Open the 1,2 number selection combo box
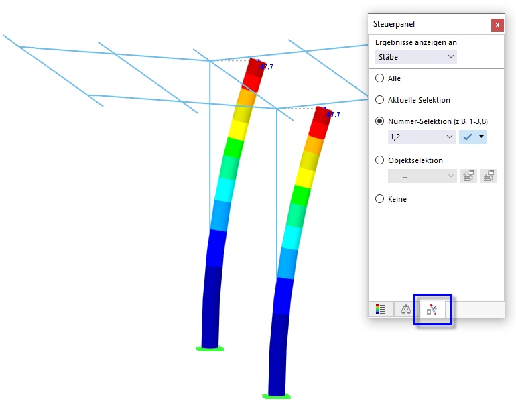 point(422,137)
